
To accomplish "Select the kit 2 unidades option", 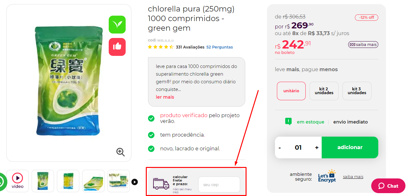I will click(x=324, y=91).
